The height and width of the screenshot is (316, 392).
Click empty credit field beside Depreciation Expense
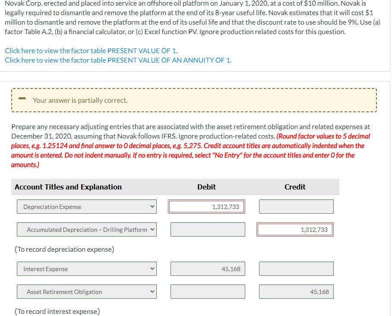point(296,206)
